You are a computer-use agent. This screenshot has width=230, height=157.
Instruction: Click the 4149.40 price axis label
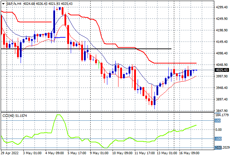click(222, 42)
